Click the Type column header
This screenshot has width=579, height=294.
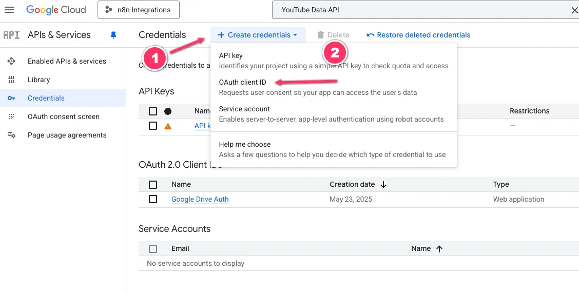501,184
